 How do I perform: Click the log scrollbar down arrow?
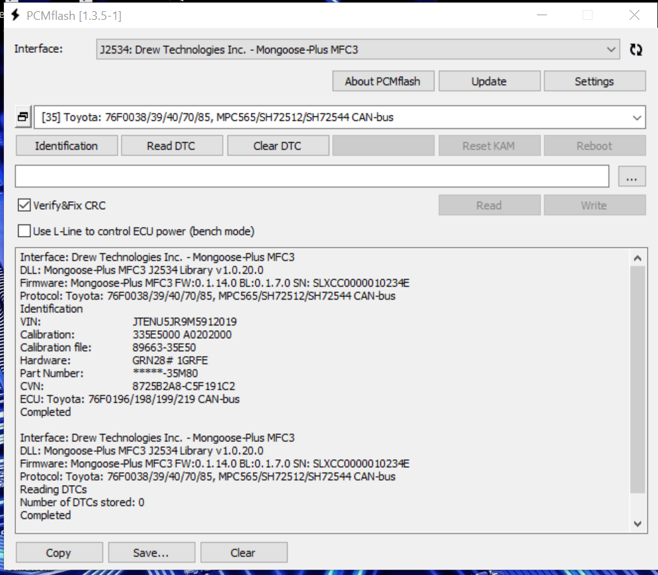tap(637, 523)
